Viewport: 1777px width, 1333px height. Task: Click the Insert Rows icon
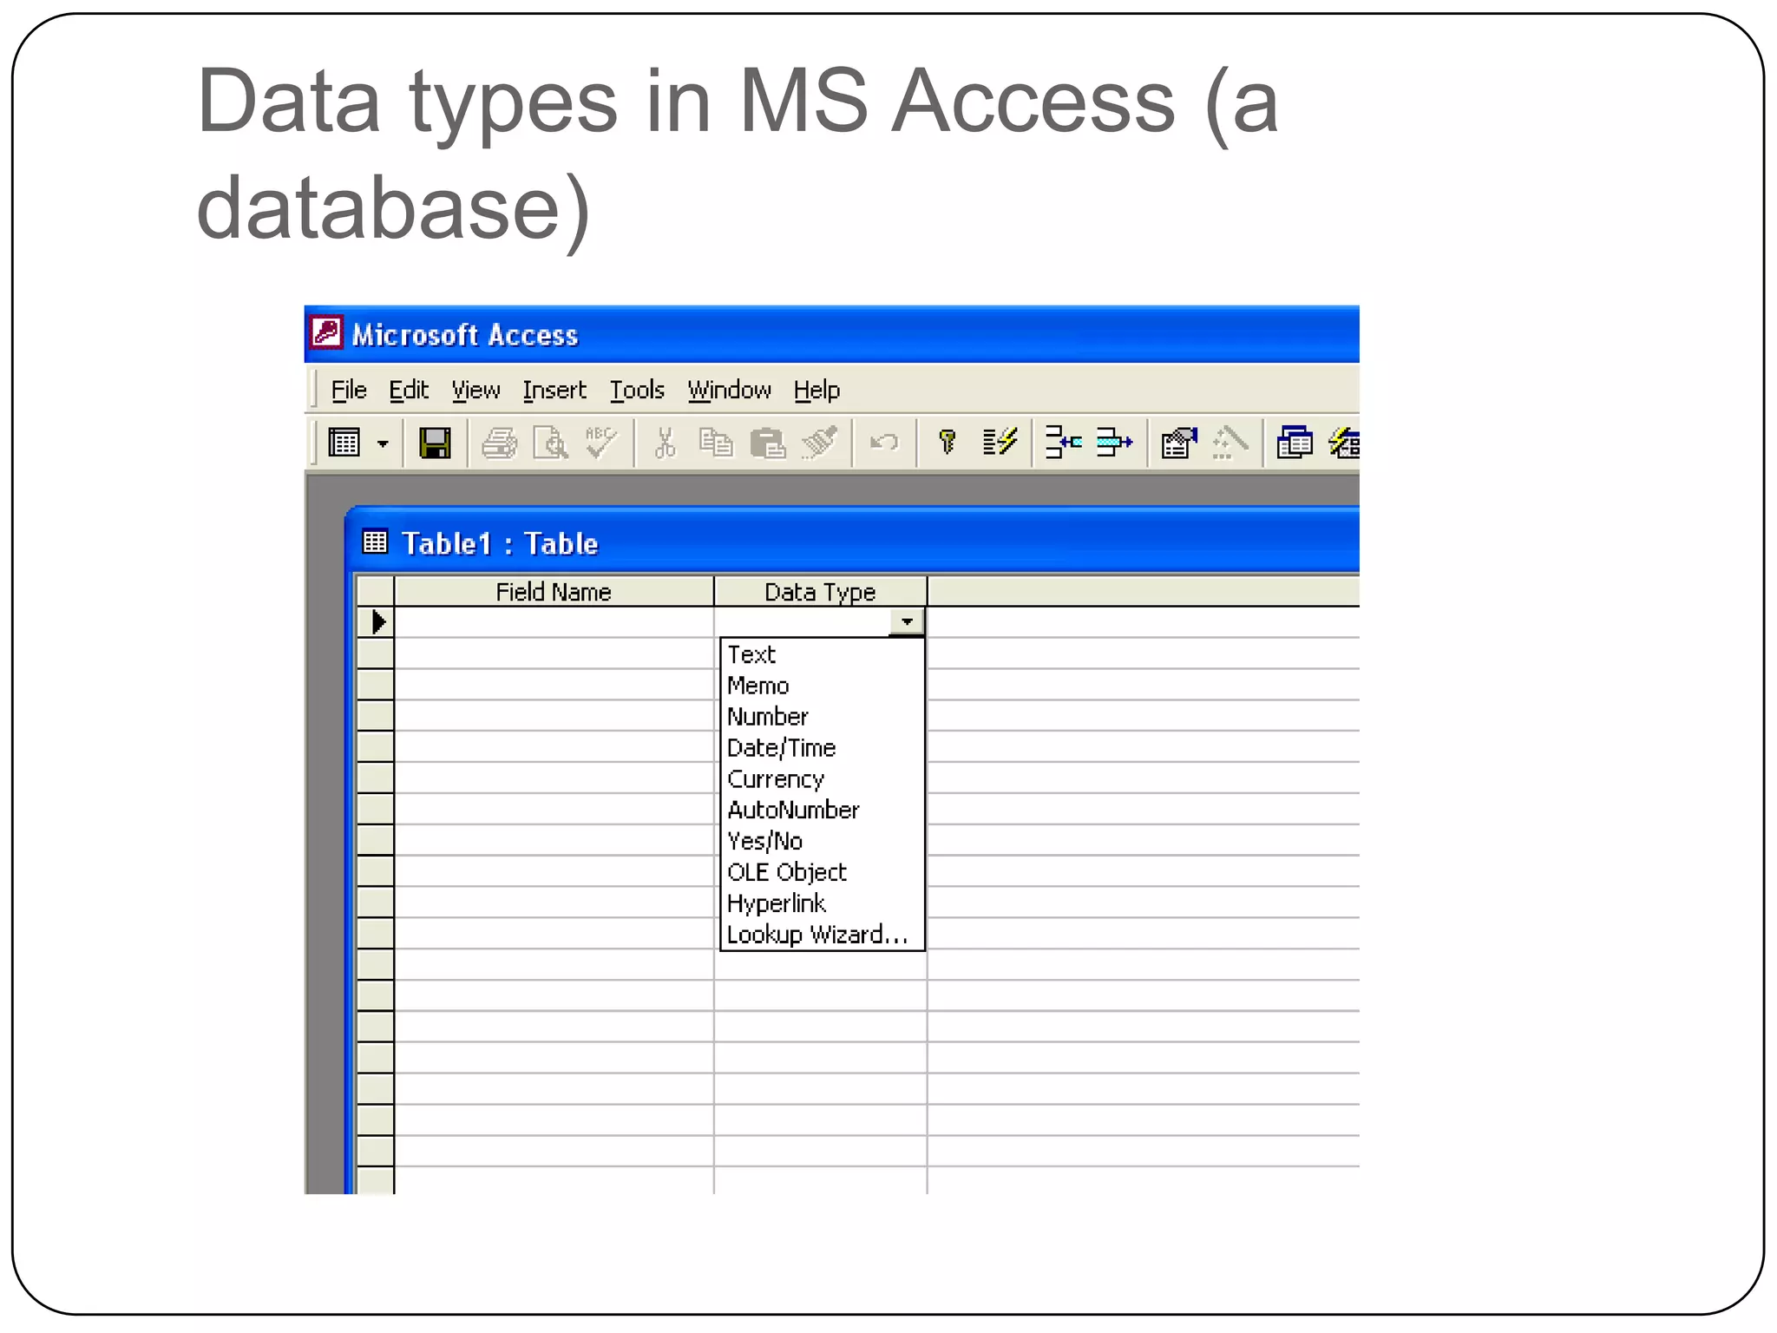pos(1063,443)
